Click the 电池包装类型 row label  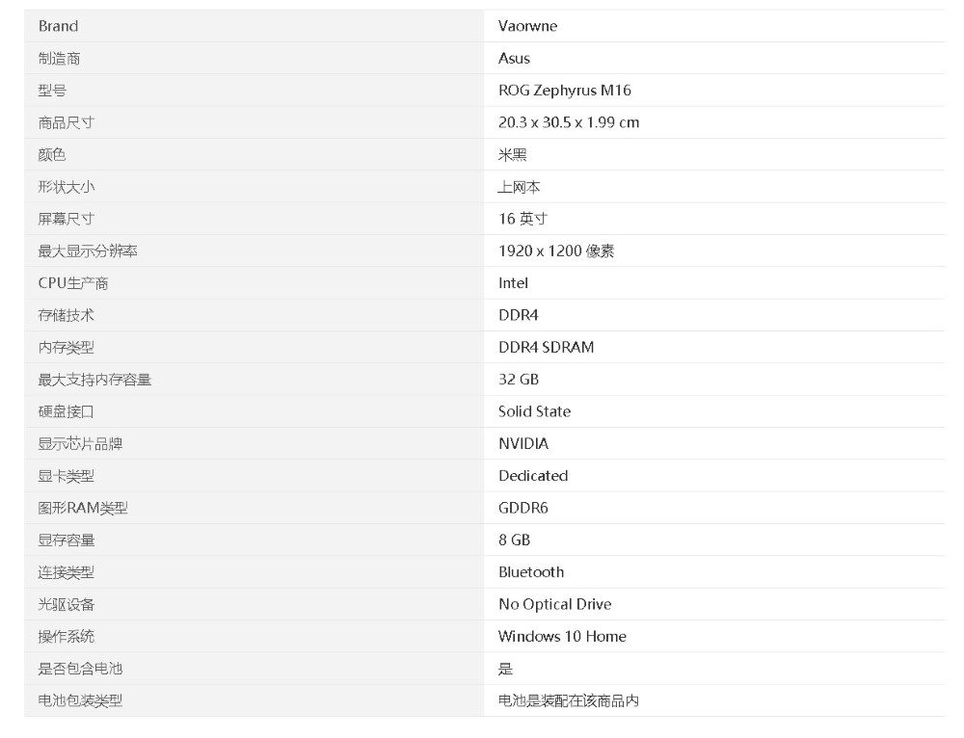click(x=80, y=701)
